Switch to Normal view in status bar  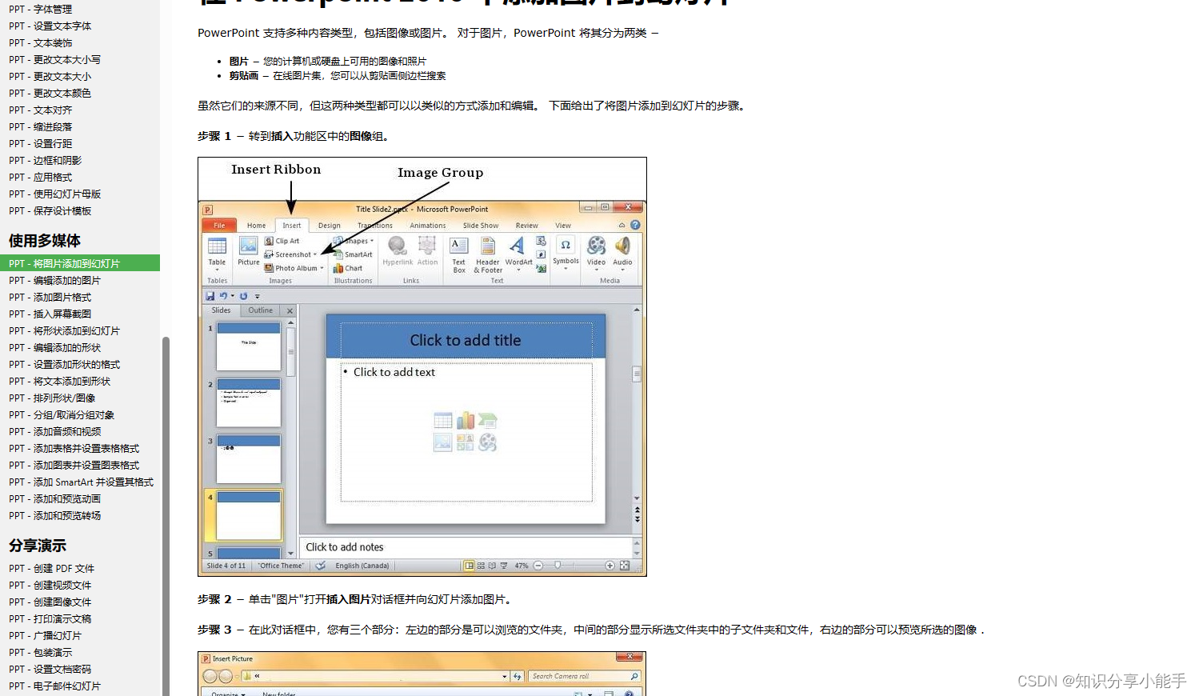pos(469,566)
